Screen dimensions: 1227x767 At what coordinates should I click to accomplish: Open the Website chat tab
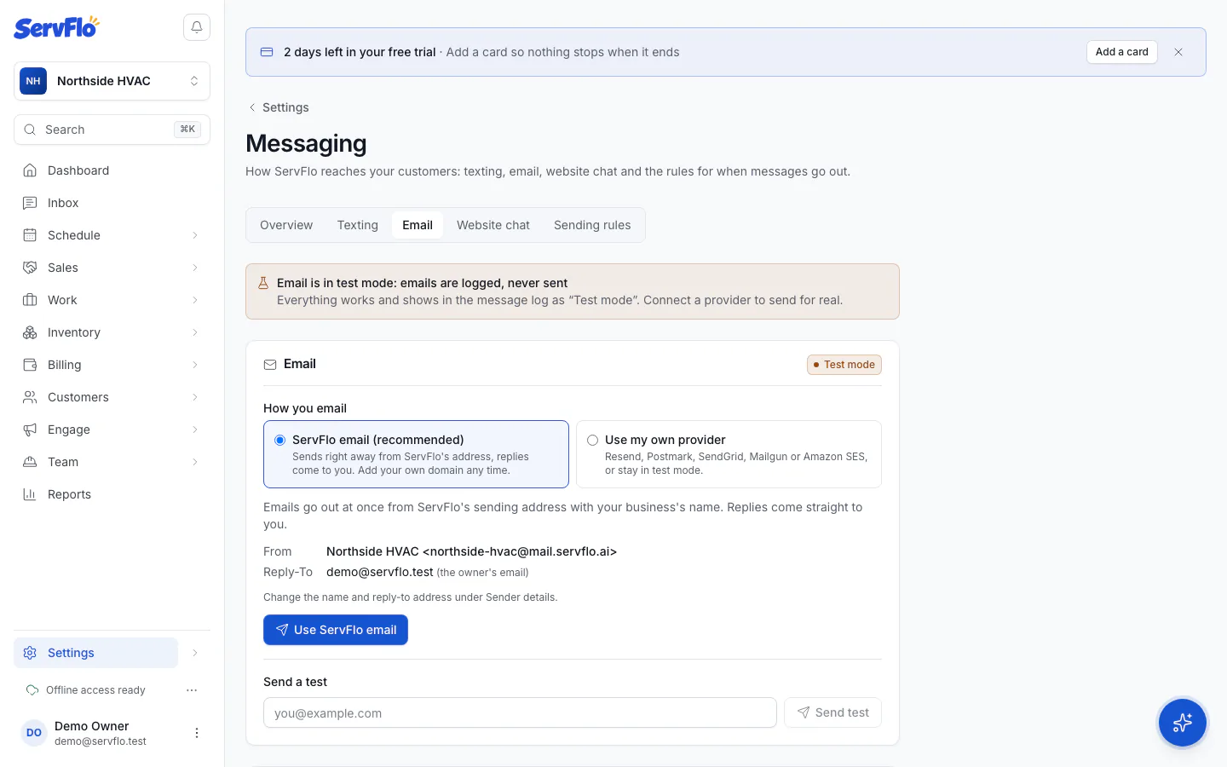493,225
